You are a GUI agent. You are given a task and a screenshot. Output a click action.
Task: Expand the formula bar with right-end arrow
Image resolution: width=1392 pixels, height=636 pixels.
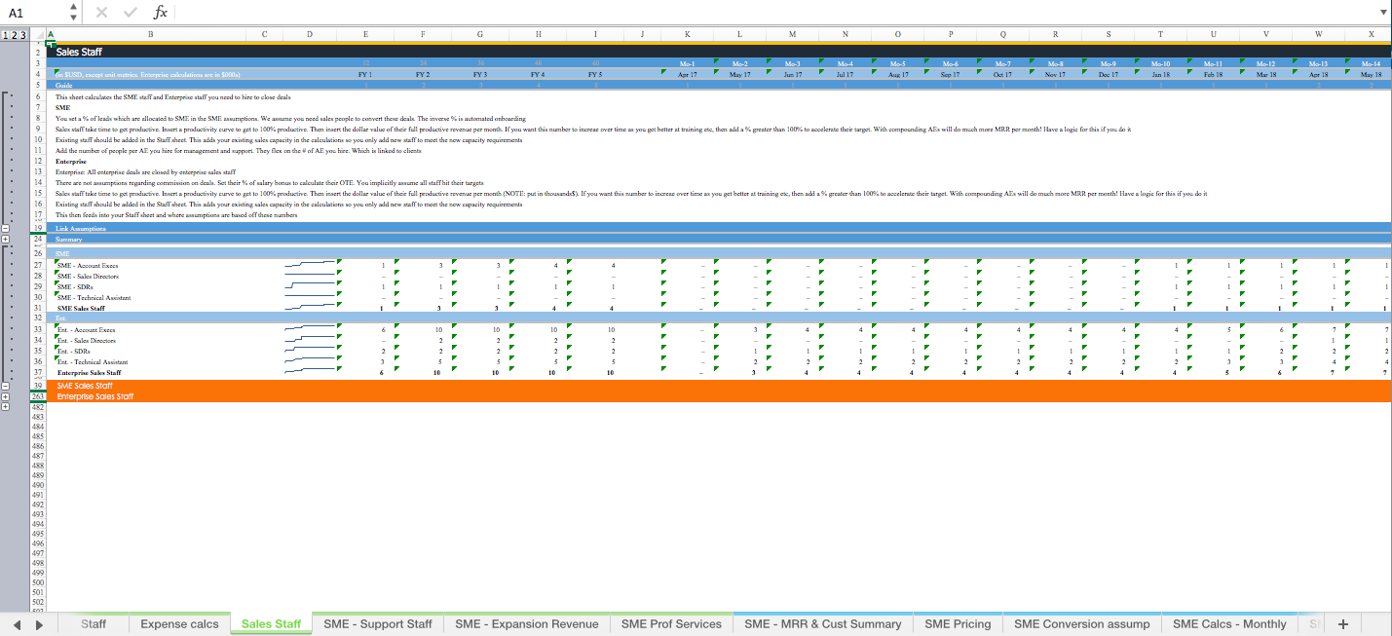[x=1382, y=13]
